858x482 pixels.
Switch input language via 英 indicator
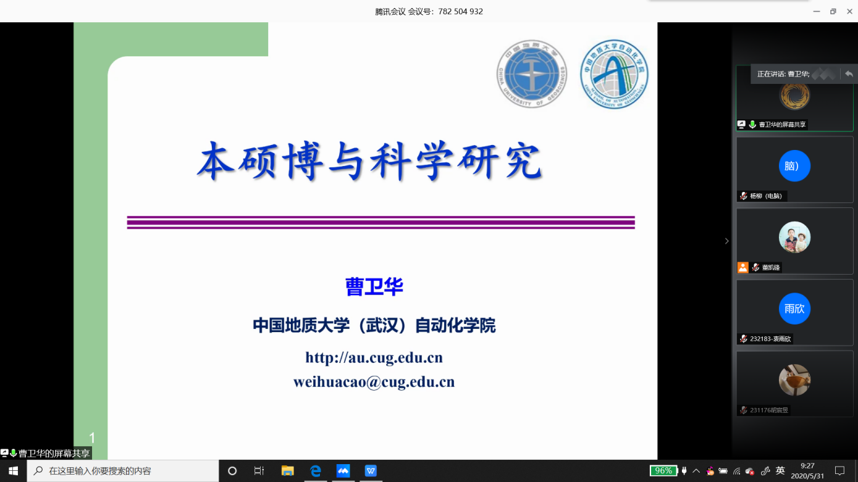[780, 471]
